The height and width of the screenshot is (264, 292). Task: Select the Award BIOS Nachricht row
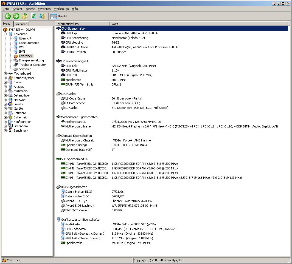(x=172, y=206)
